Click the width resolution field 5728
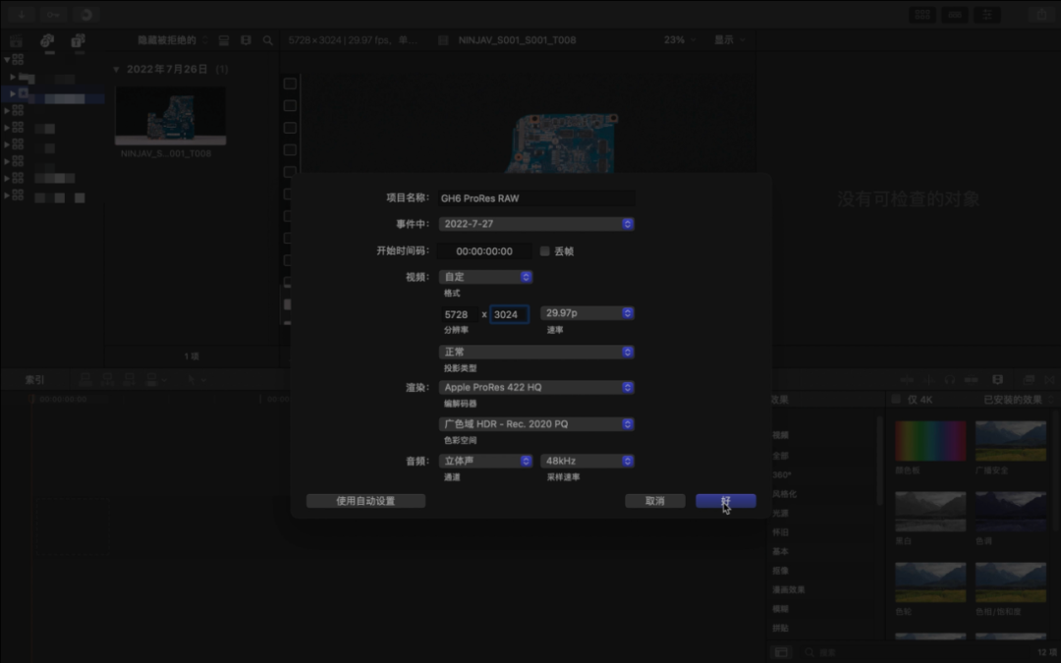The image size is (1061, 663). [x=460, y=314]
